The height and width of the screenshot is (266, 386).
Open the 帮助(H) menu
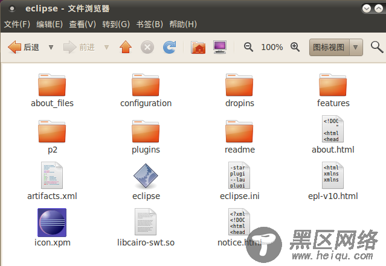pos(183,24)
